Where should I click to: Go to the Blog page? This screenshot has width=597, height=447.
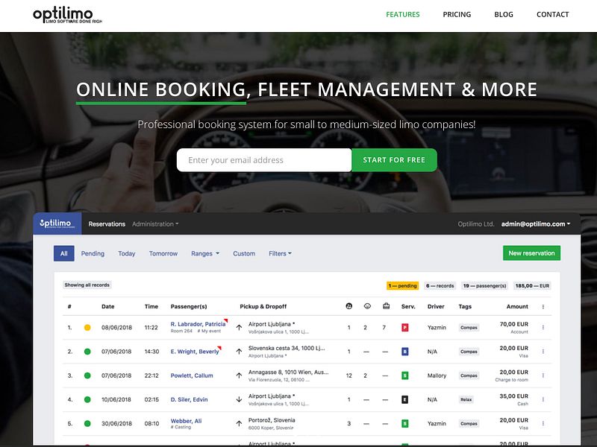tap(503, 14)
